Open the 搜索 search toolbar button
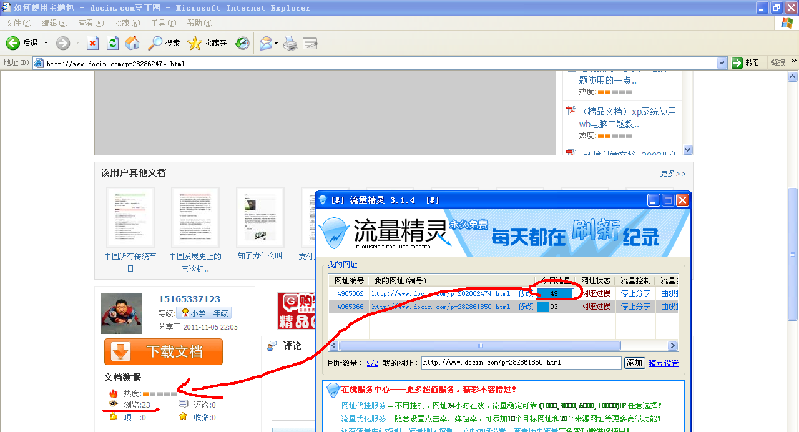799x432 pixels. 164,43
